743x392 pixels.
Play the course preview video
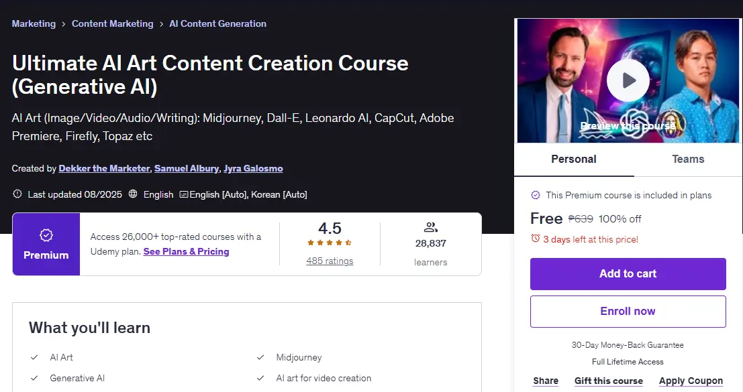[x=628, y=80]
